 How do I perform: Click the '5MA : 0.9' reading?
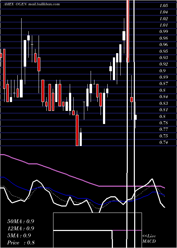pyautogui.click(x=19, y=236)
